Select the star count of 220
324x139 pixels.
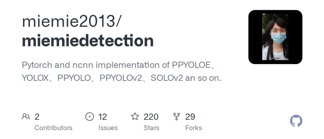coord(151,116)
